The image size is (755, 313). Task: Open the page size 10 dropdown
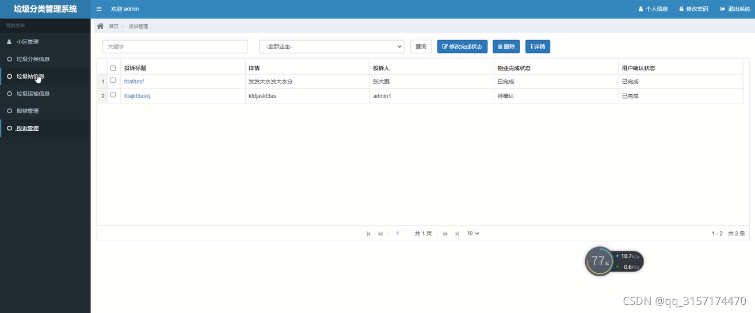point(473,234)
